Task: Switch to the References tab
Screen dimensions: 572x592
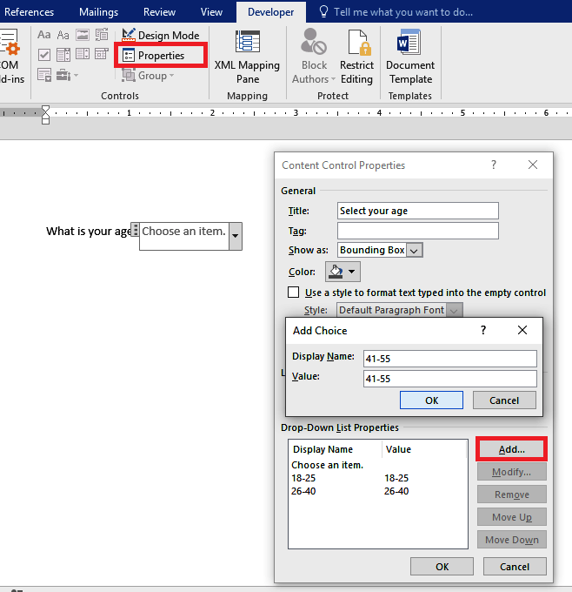Action: (x=29, y=12)
